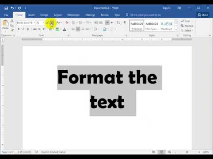This screenshot has height=159, width=213.
Task: Open the Select dropdown in Editing
Action: click(187, 30)
